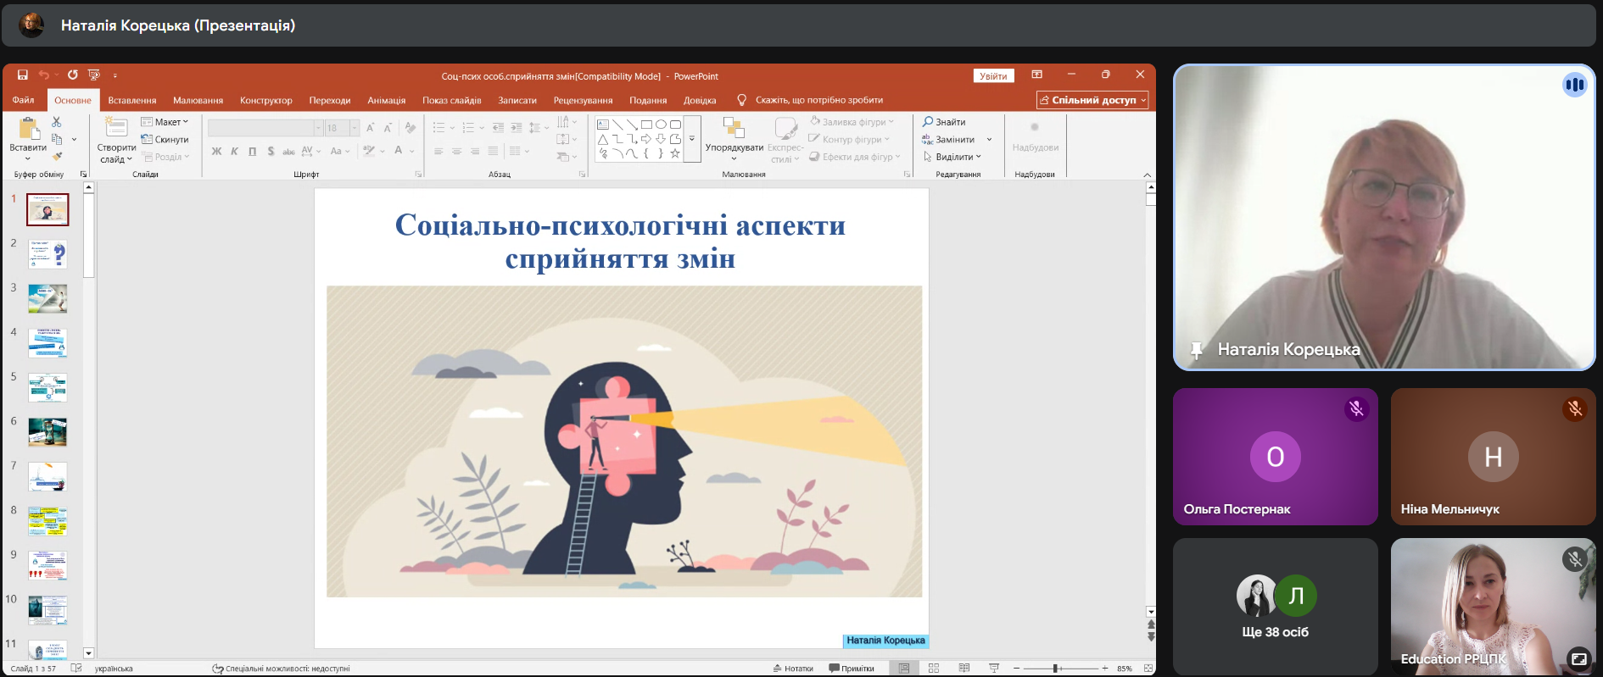Select the Format Painter brush icon

click(57, 156)
